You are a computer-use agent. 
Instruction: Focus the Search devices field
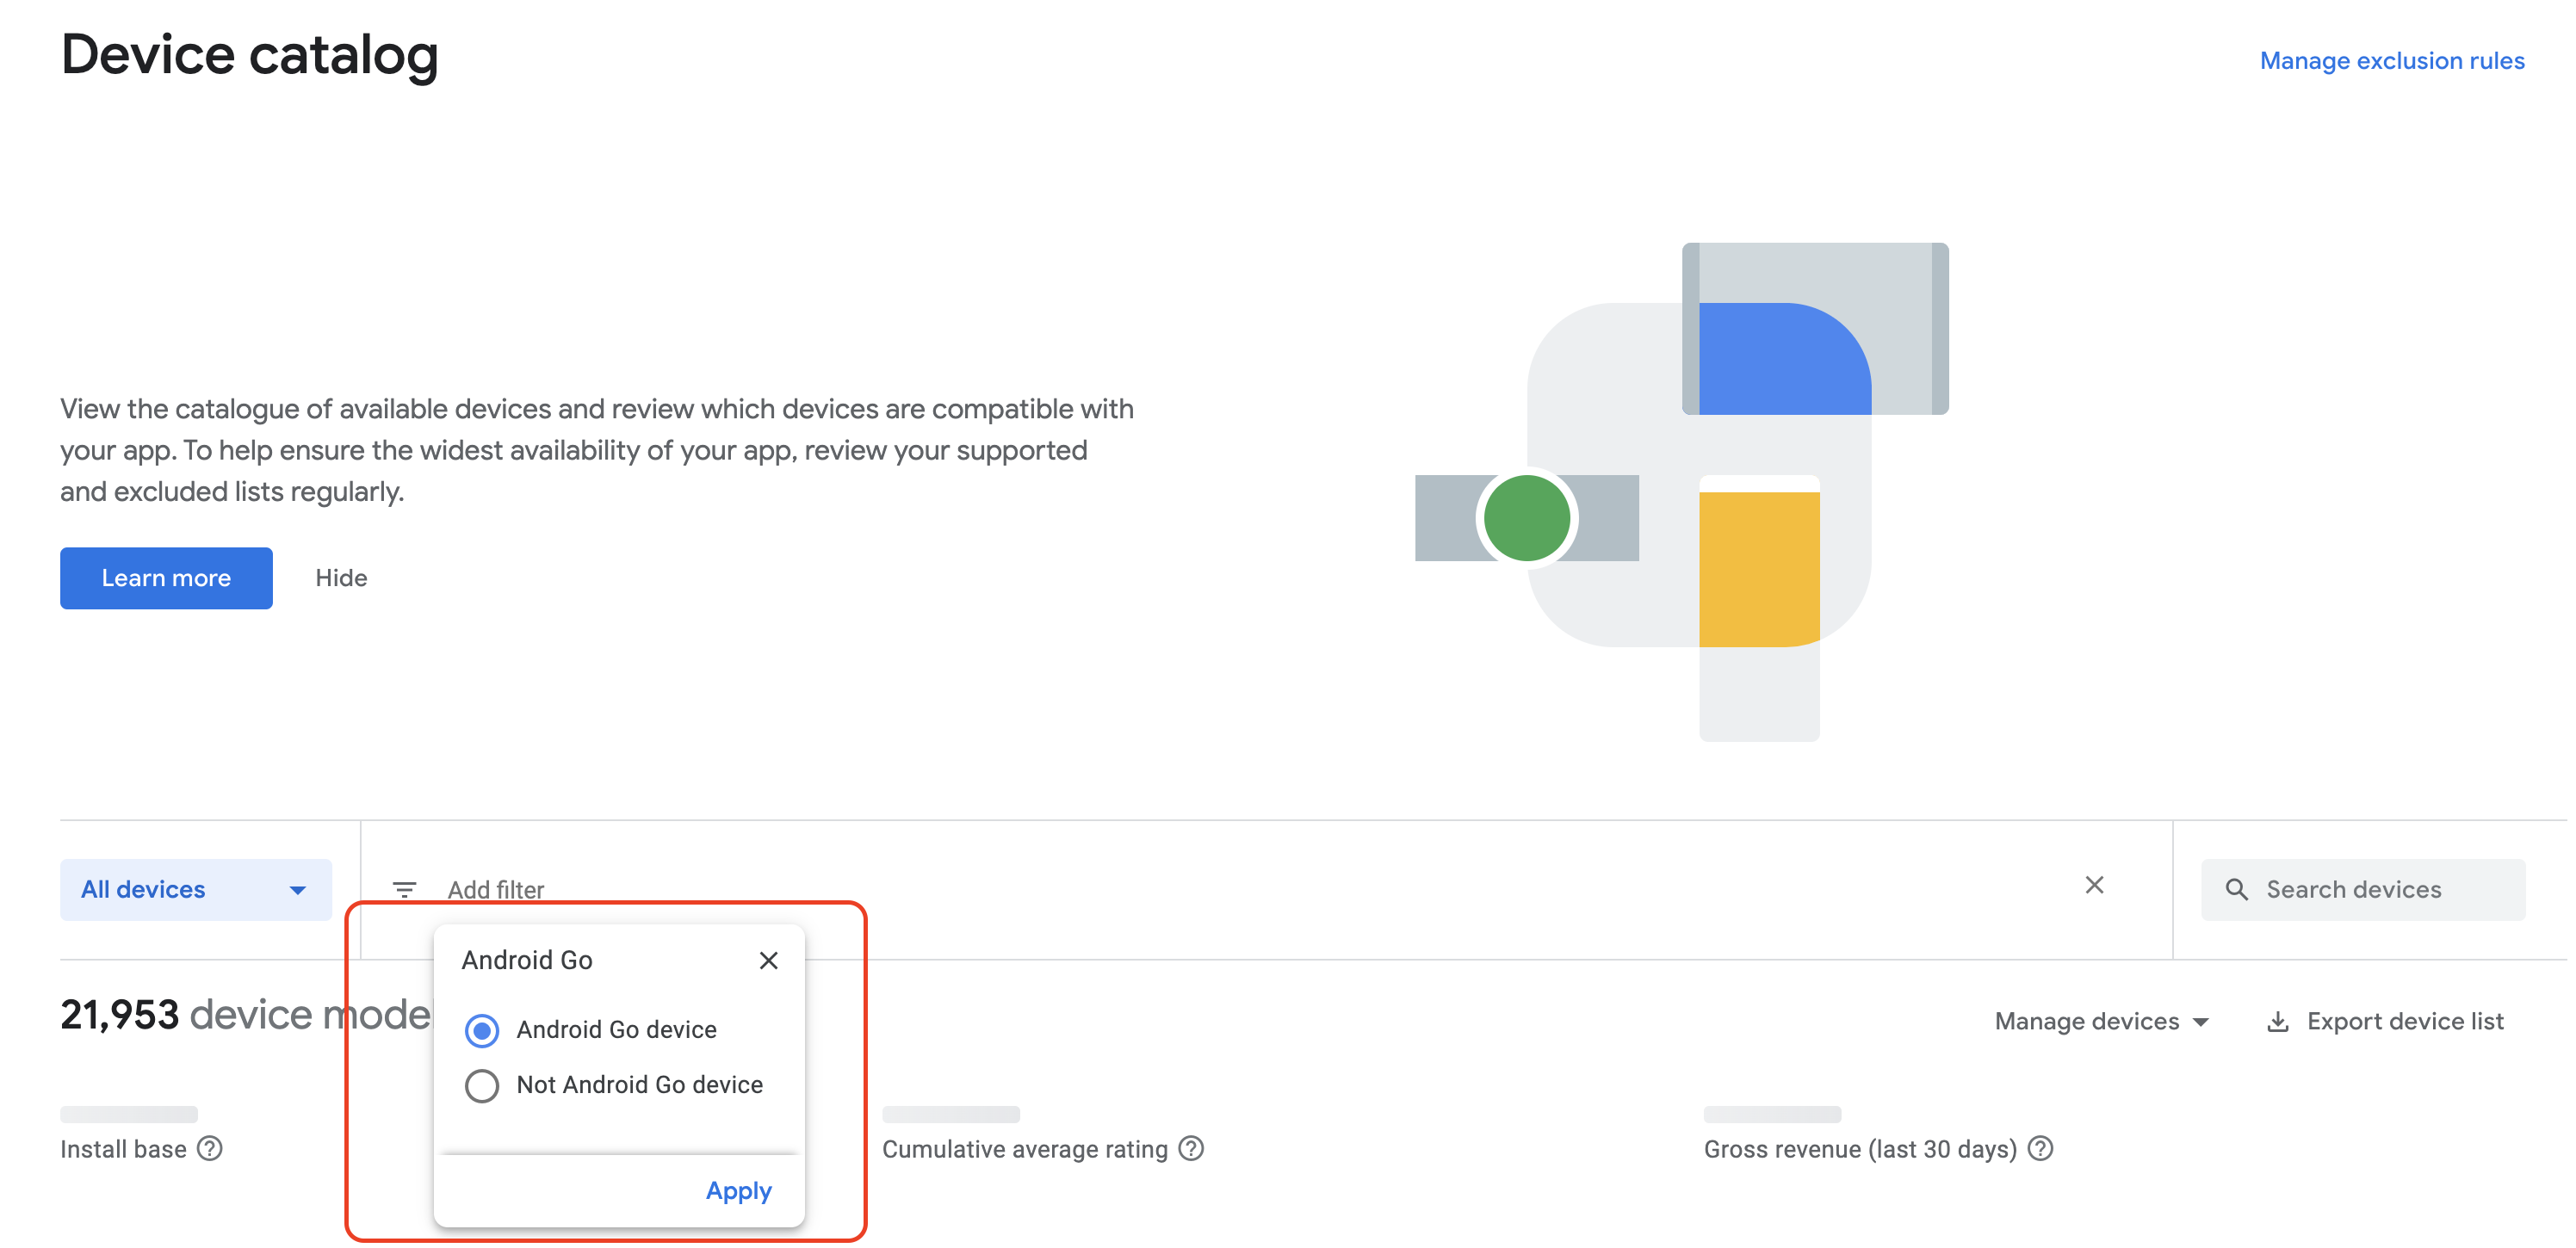(2380, 889)
